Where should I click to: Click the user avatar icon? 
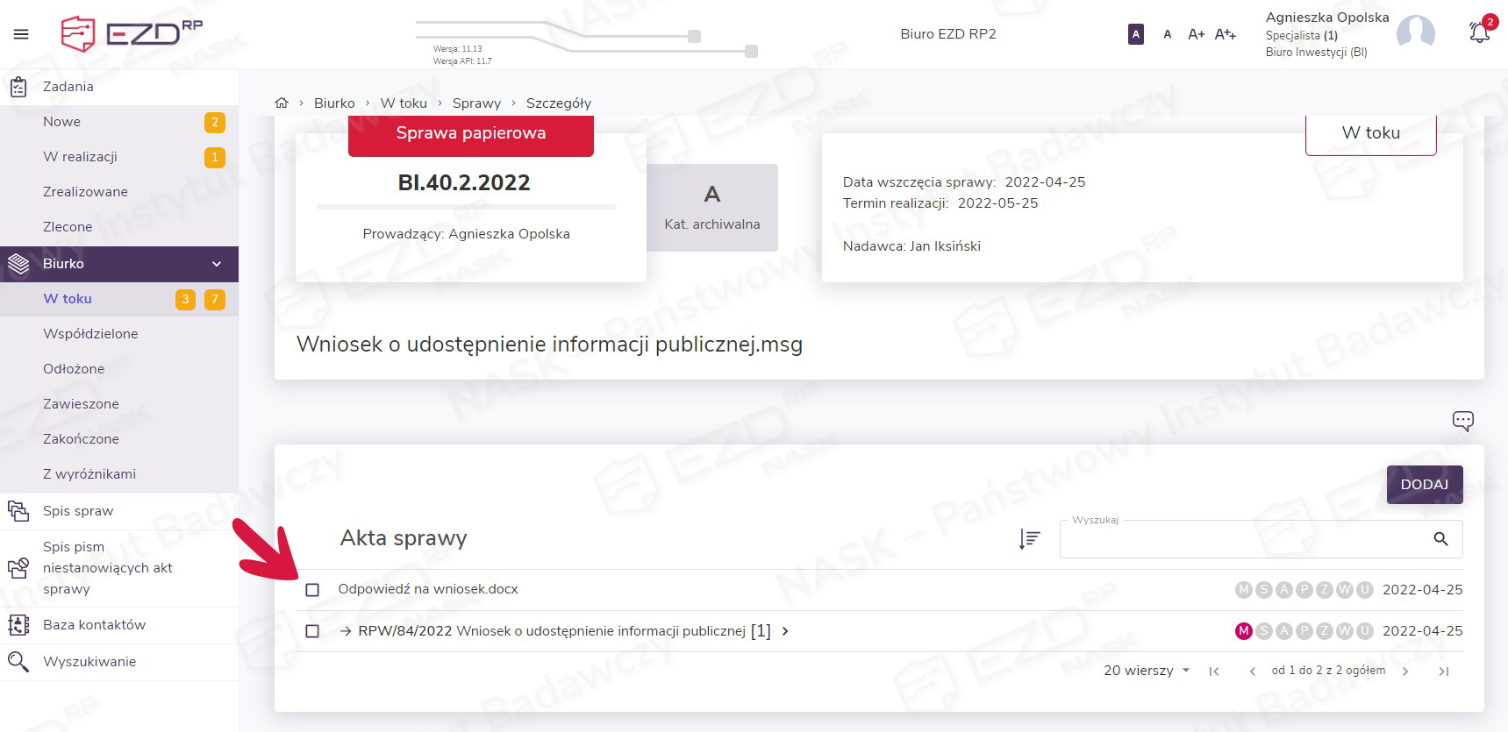[x=1415, y=33]
